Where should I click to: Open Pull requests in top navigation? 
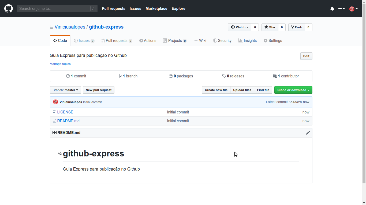(114, 9)
